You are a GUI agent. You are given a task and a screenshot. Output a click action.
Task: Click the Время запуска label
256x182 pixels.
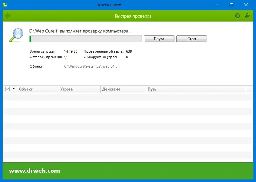point(42,51)
